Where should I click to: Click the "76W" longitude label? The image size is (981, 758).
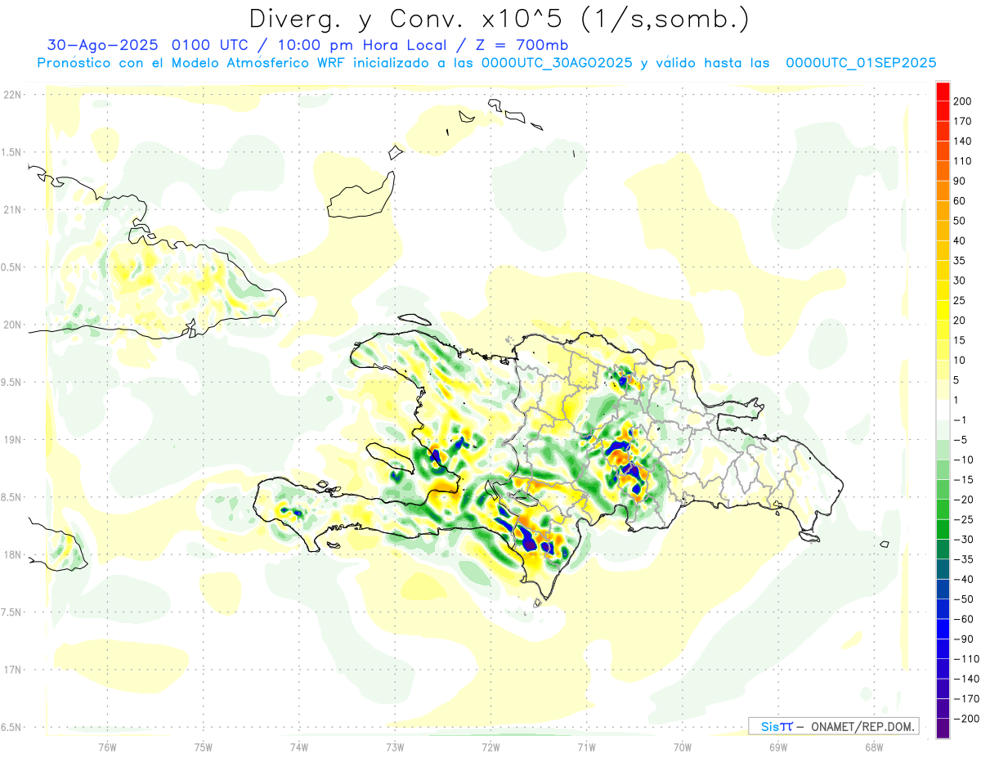[x=107, y=747]
